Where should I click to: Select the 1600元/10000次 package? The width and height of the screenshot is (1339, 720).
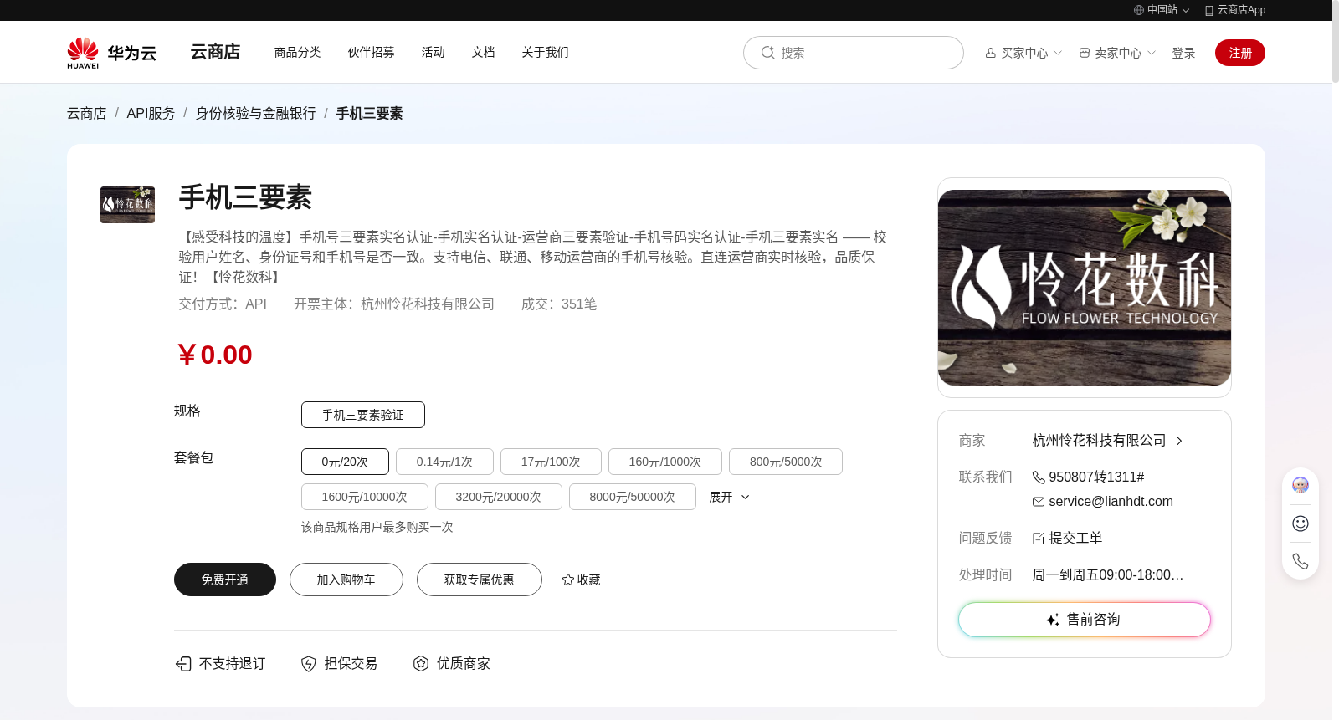point(365,497)
